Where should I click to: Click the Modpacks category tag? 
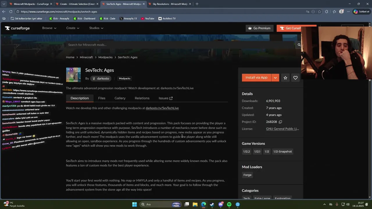[x=125, y=78]
